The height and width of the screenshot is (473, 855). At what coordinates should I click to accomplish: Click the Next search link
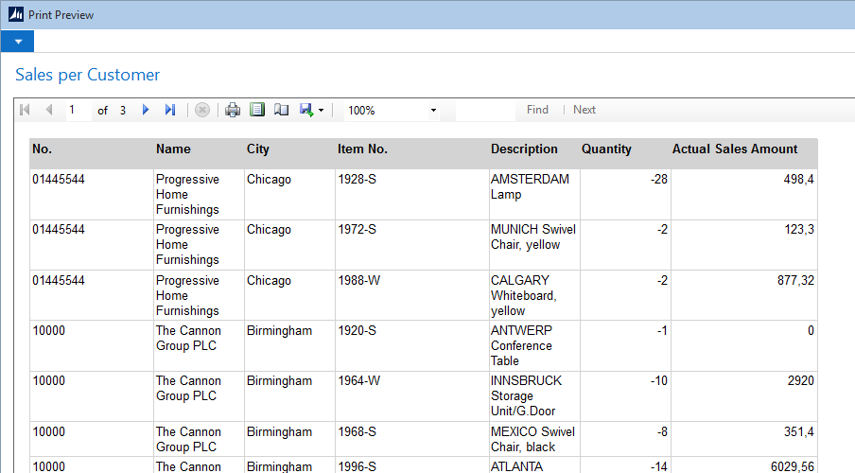pyautogui.click(x=585, y=110)
